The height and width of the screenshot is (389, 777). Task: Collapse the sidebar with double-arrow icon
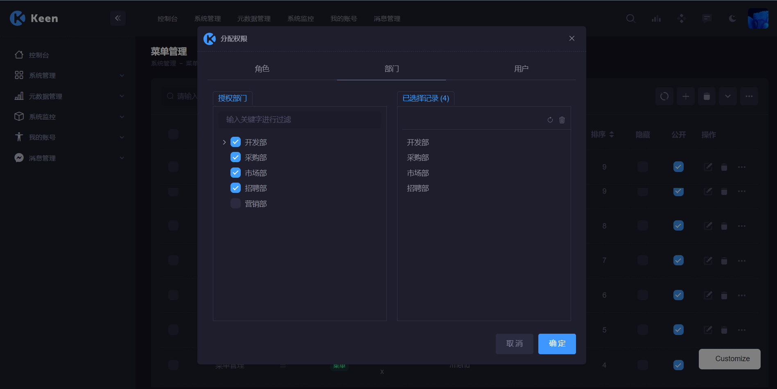pyautogui.click(x=118, y=18)
